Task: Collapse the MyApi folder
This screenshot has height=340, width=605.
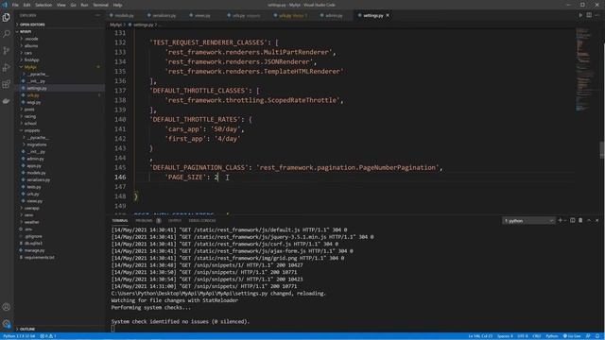Action: click(x=30, y=67)
